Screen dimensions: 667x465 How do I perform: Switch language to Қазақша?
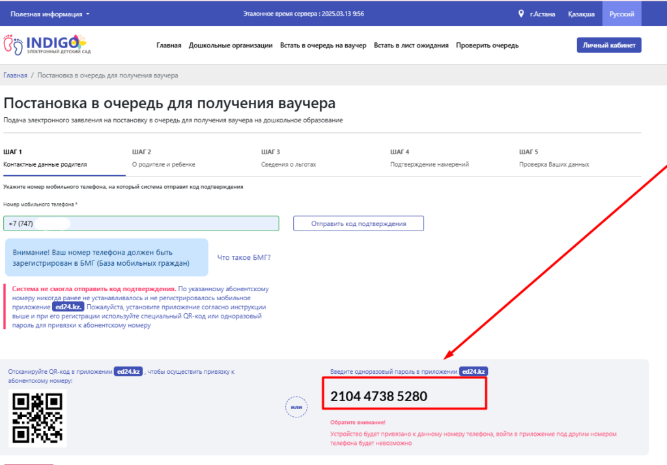coord(580,14)
